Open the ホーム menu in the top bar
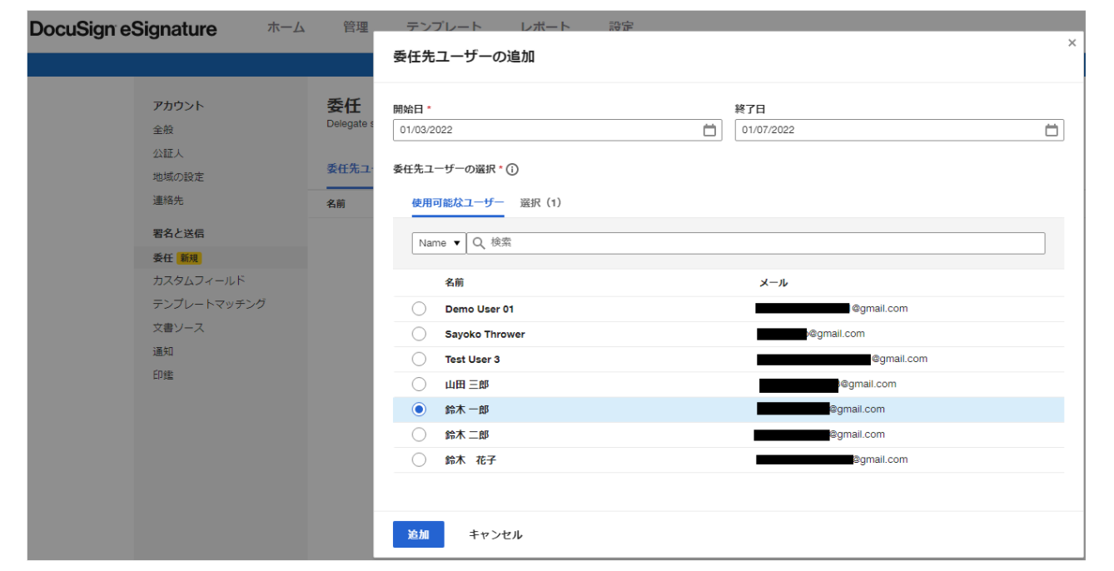Image resolution: width=1114 pixels, height=571 pixels. tap(286, 27)
